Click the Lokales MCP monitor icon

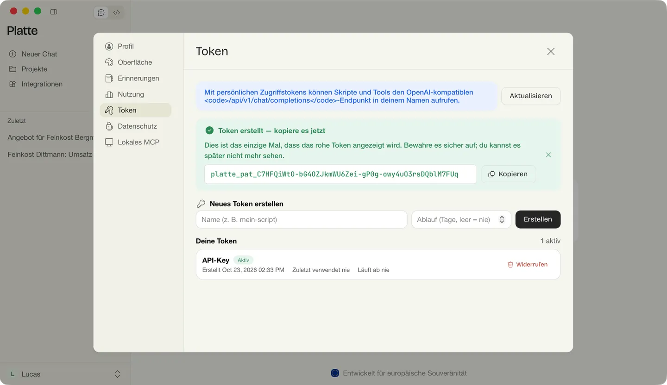(109, 142)
